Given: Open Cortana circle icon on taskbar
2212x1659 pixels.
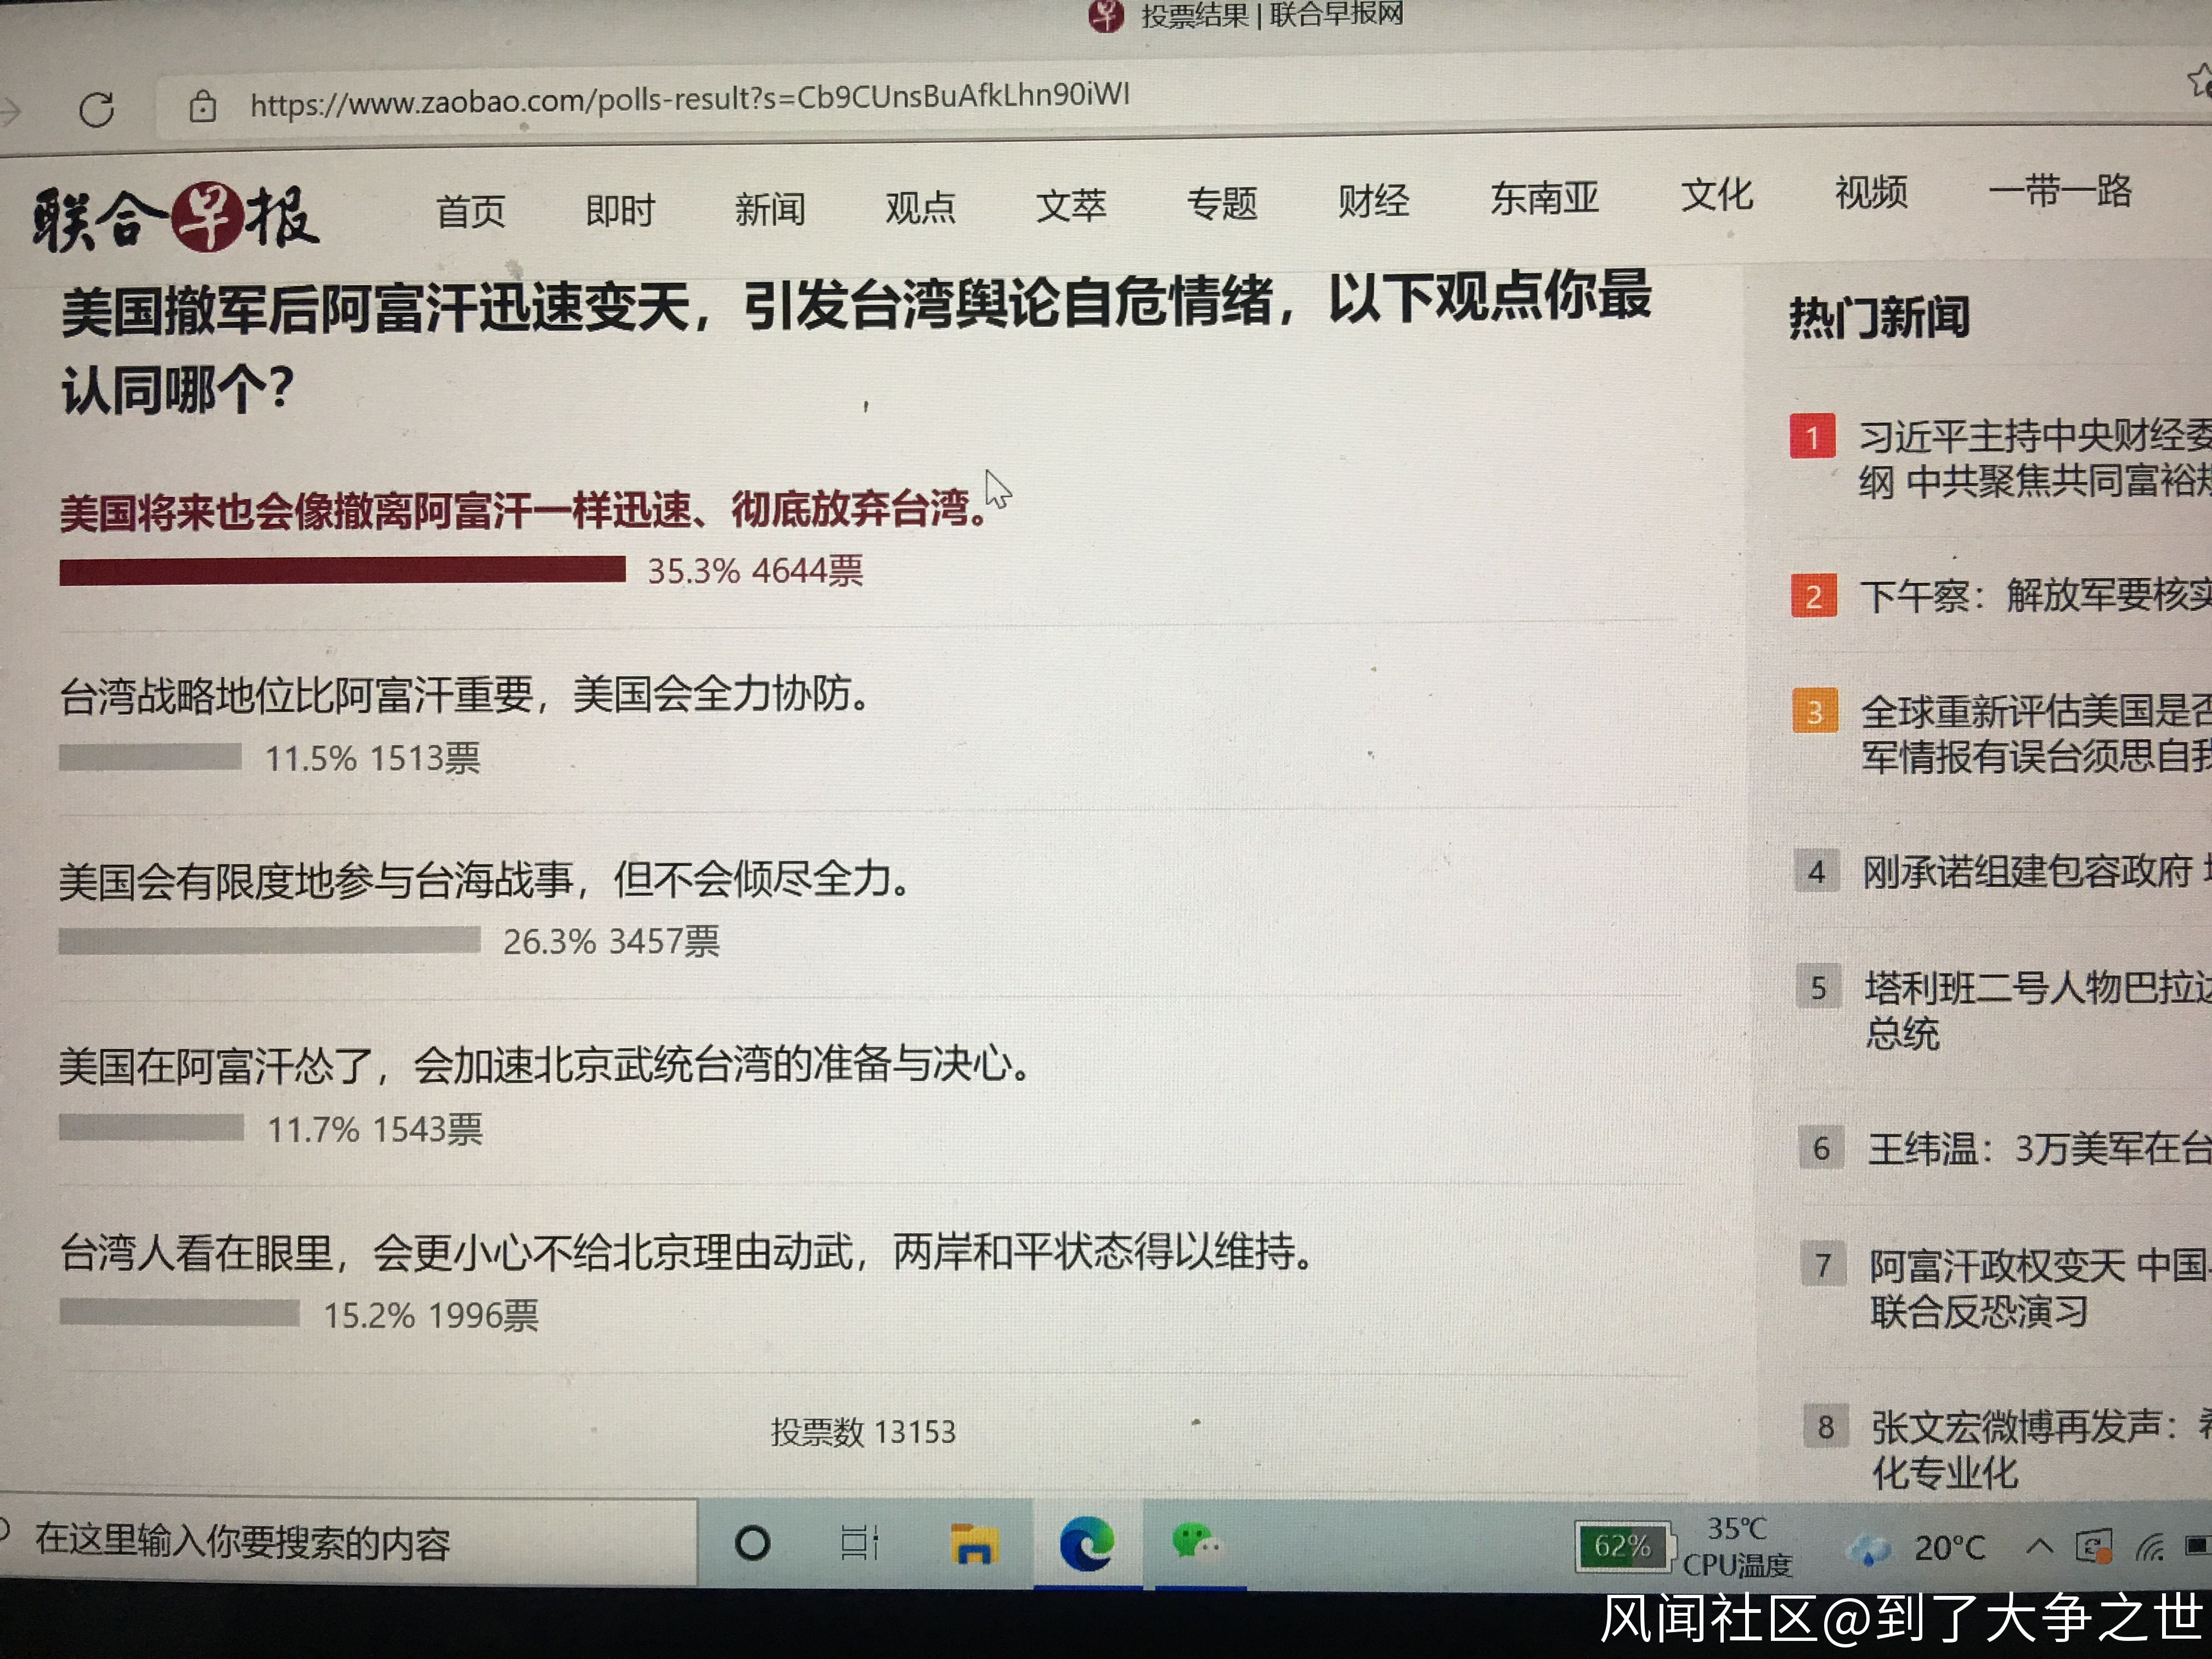Looking at the screenshot, I should 752,1543.
